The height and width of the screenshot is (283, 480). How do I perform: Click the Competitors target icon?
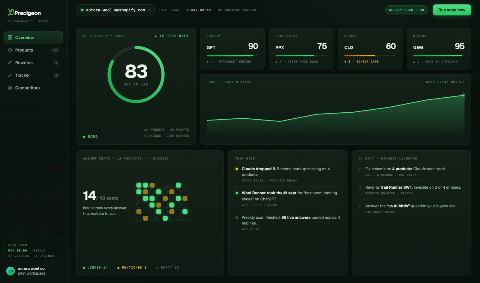click(x=10, y=88)
